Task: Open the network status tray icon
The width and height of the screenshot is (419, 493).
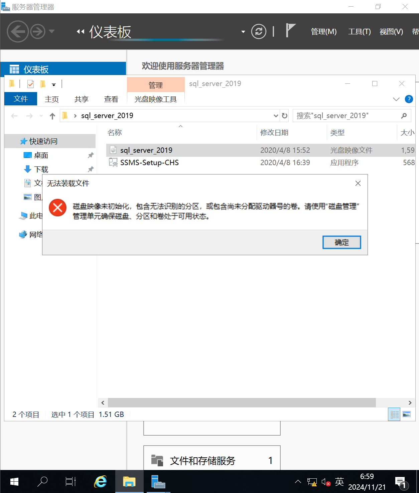Action: [x=312, y=482]
